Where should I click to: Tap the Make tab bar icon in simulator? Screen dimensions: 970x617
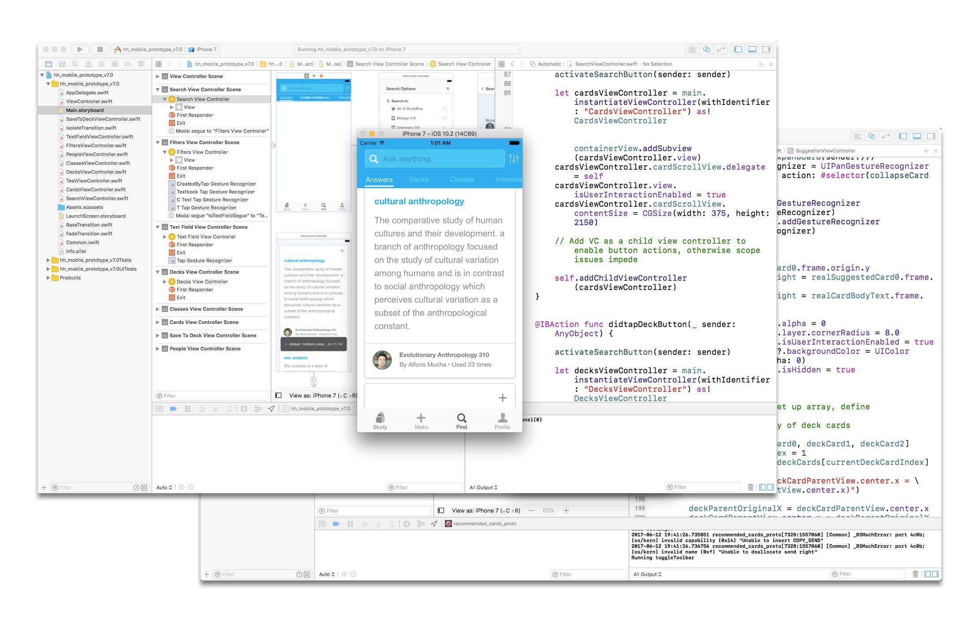pos(421,420)
